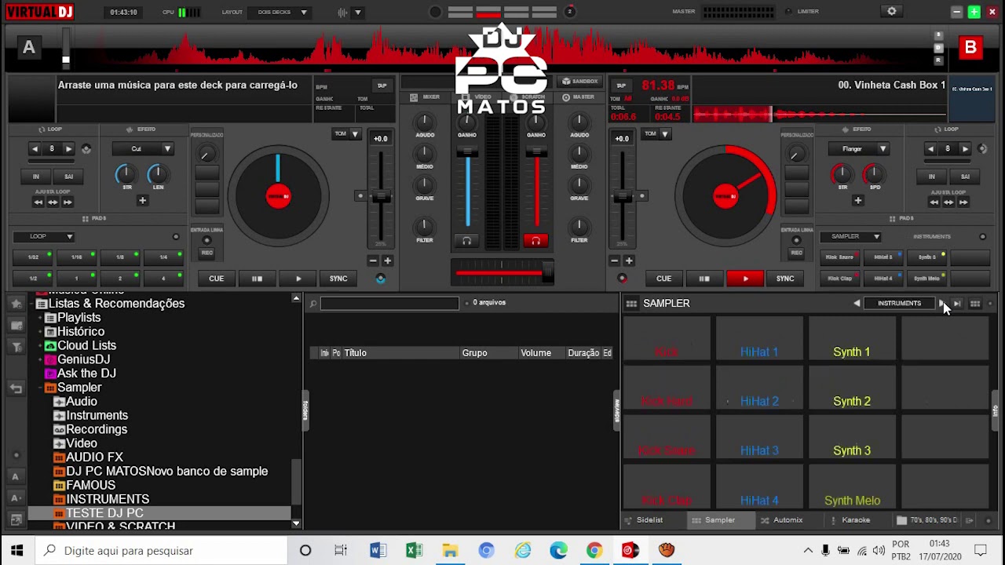
Task: Click the deck B STR effect knob
Action: (x=842, y=173)
